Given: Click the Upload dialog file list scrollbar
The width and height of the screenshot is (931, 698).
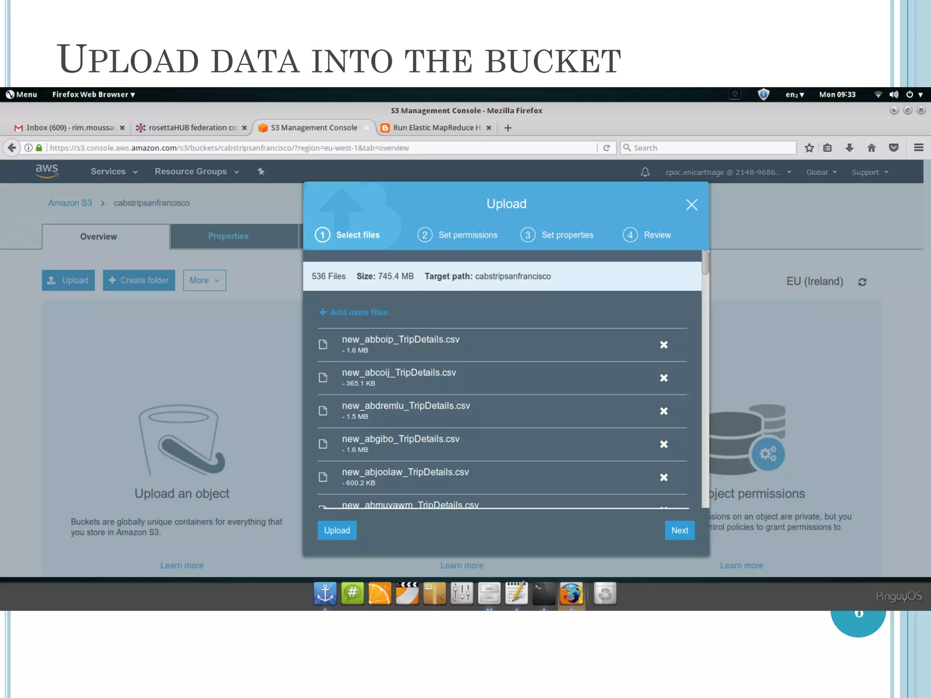Looking at the screenshot, I should [706, 263].
